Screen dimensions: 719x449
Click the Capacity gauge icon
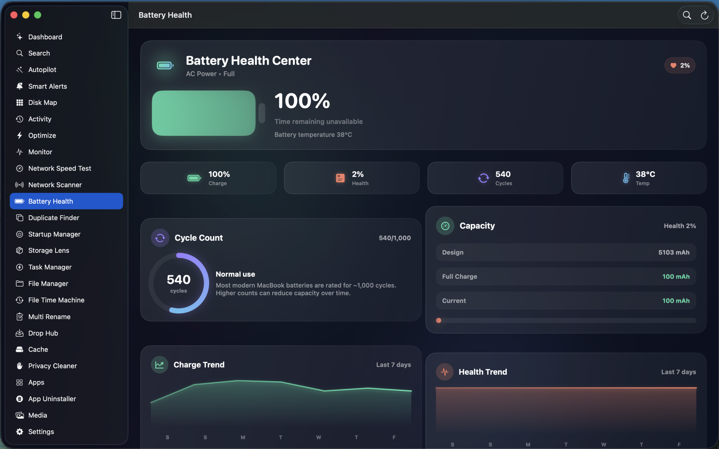[x=445, y=226]
